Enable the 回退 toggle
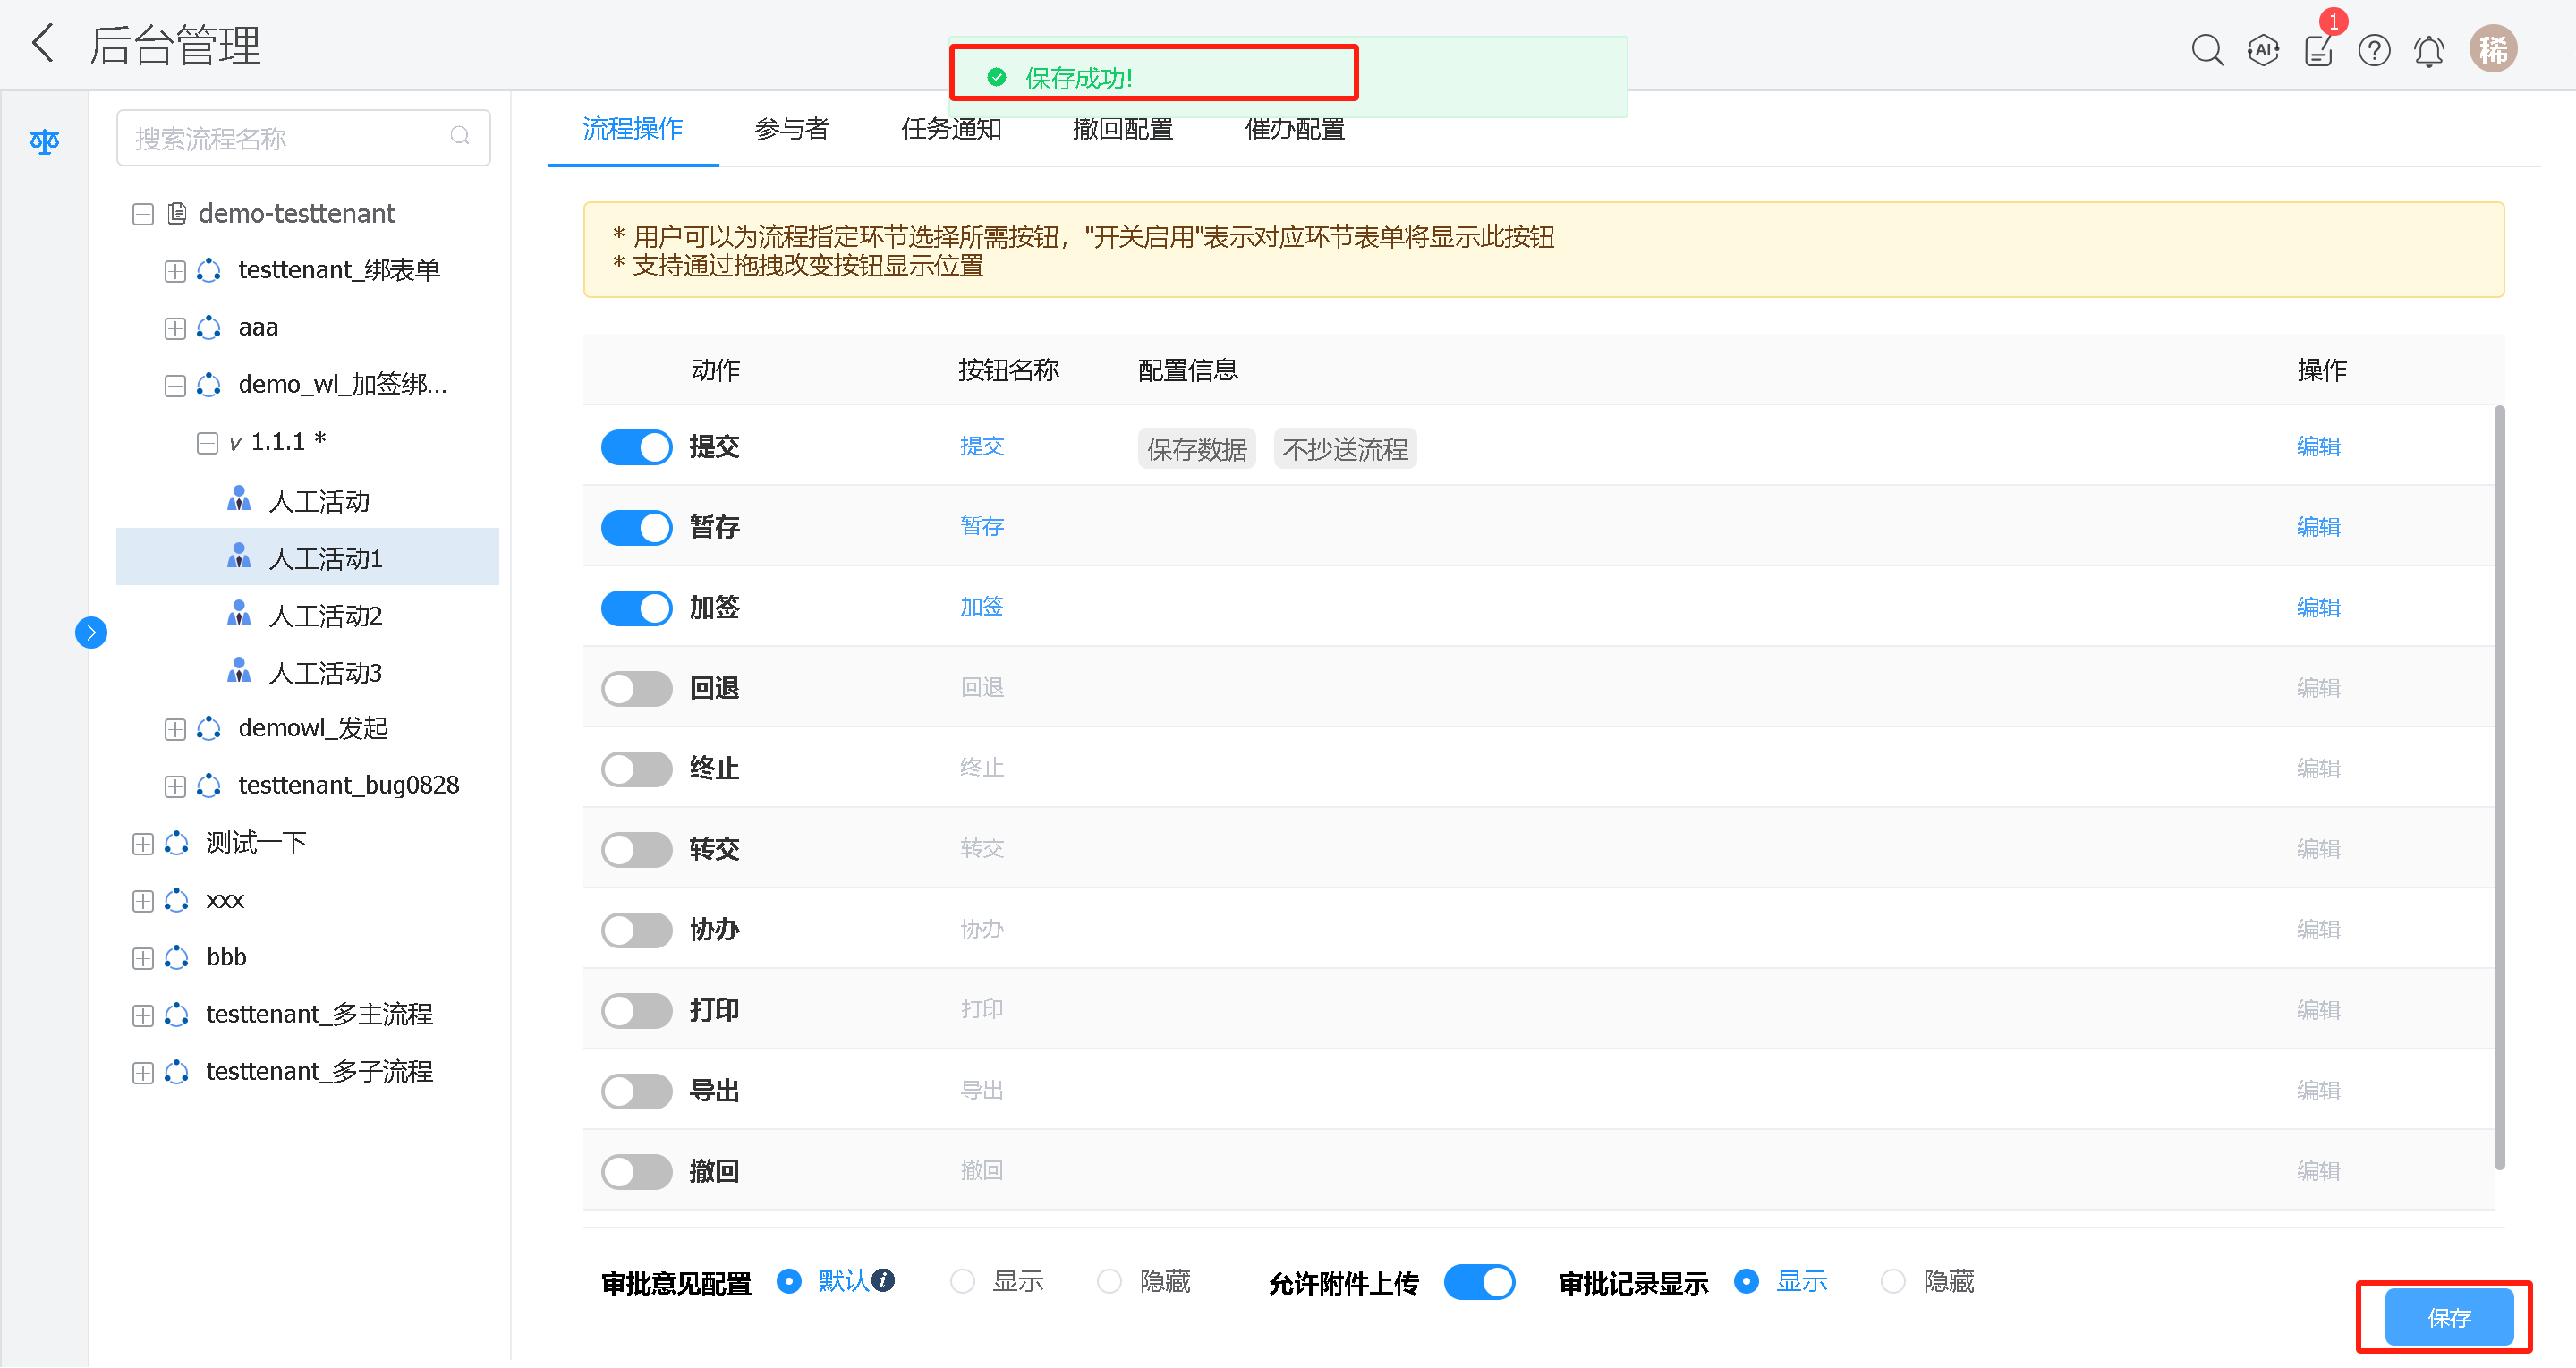This screenshot has width=2576, height=1368. [636, 688]
